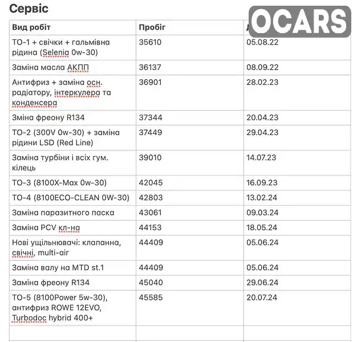The height and width of the screenshot is (342, 357).
Task: Select date cell 29.06.24
Action: coord(297,283)
